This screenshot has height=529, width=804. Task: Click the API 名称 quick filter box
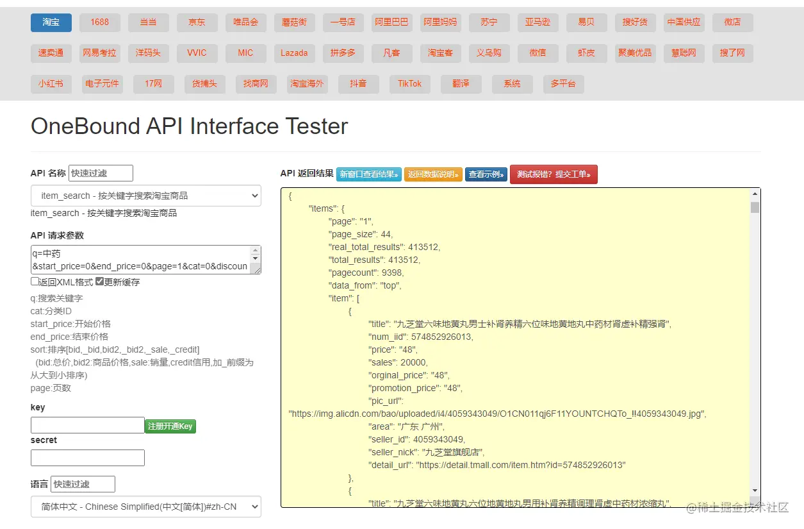101,173
